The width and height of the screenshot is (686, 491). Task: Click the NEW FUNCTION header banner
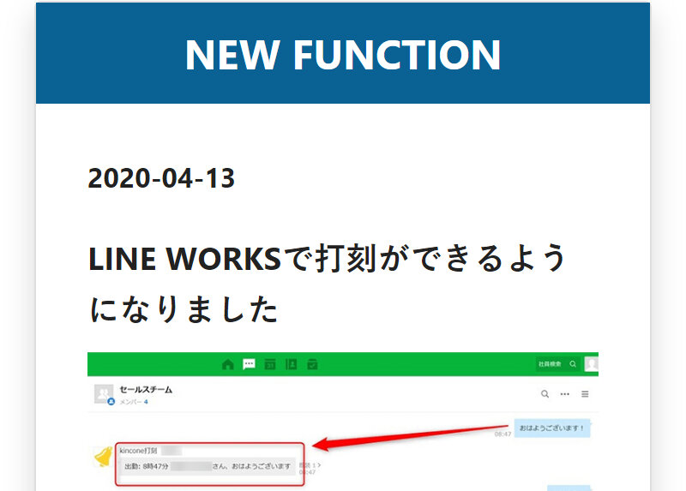tap(343, 54)
